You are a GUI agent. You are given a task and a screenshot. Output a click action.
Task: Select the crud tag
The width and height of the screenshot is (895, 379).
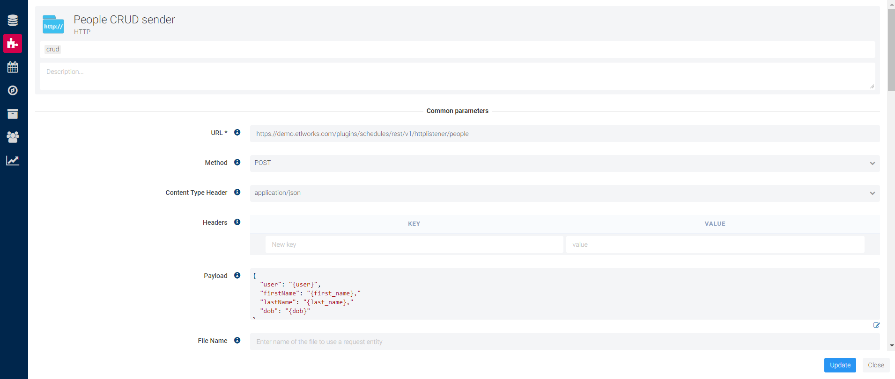(x=52, y=49)
